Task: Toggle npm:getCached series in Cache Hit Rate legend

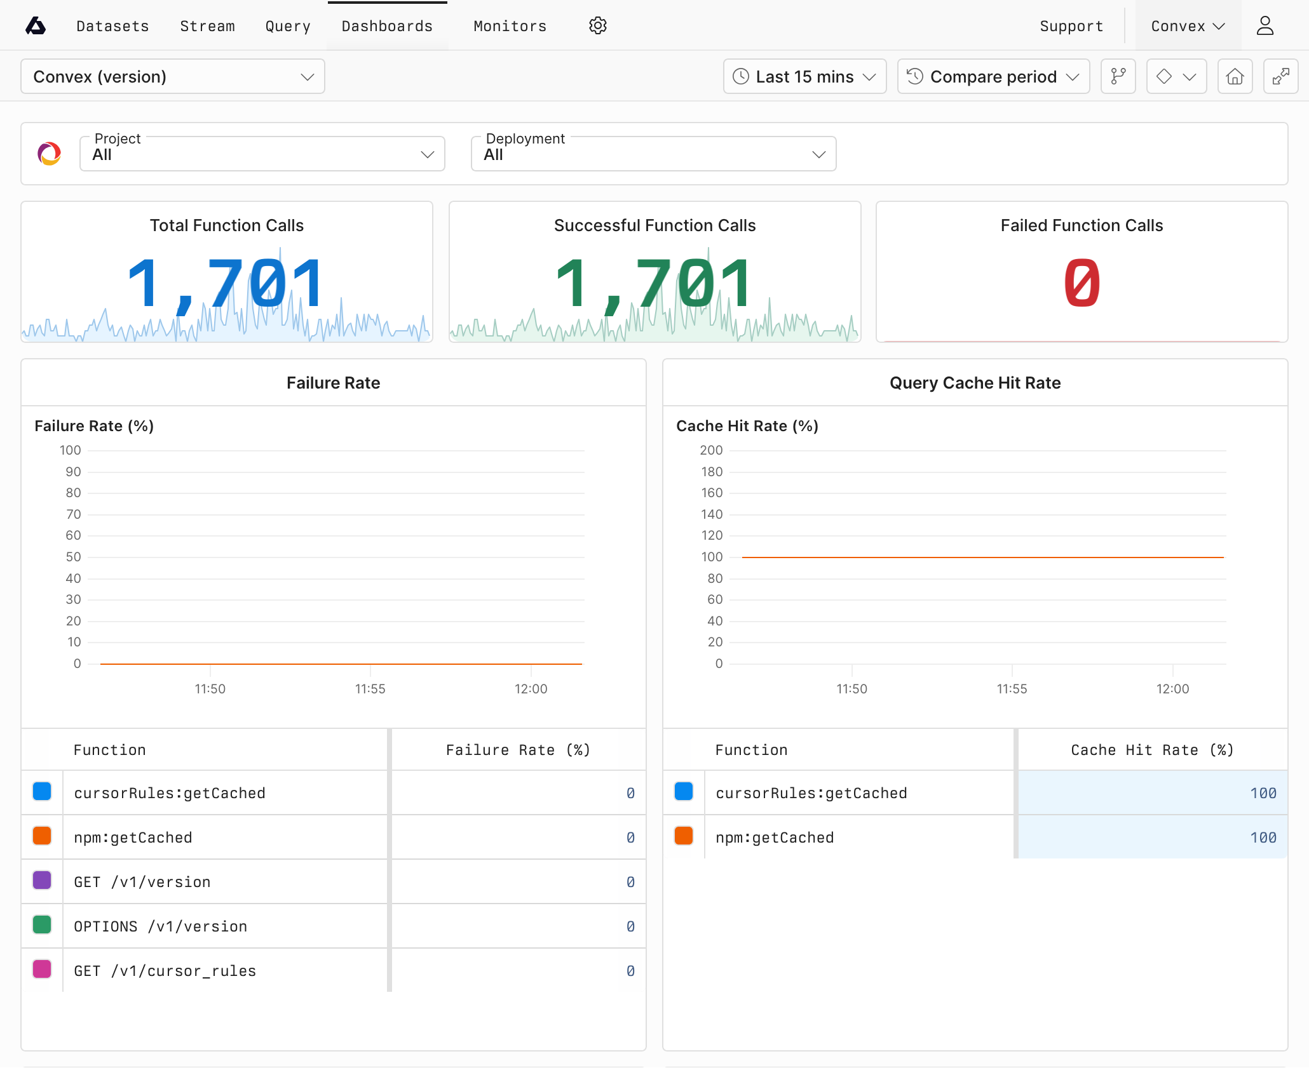Action: click(683, 836)
